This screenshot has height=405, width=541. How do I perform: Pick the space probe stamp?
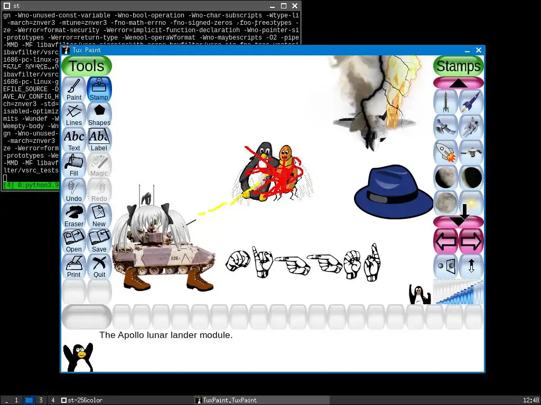tap(471, 152)
